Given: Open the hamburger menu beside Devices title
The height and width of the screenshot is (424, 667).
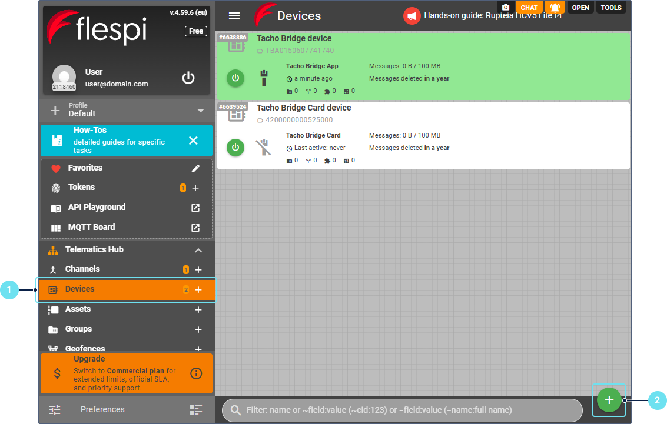Looking at the screenshot, I should point(234,16).
